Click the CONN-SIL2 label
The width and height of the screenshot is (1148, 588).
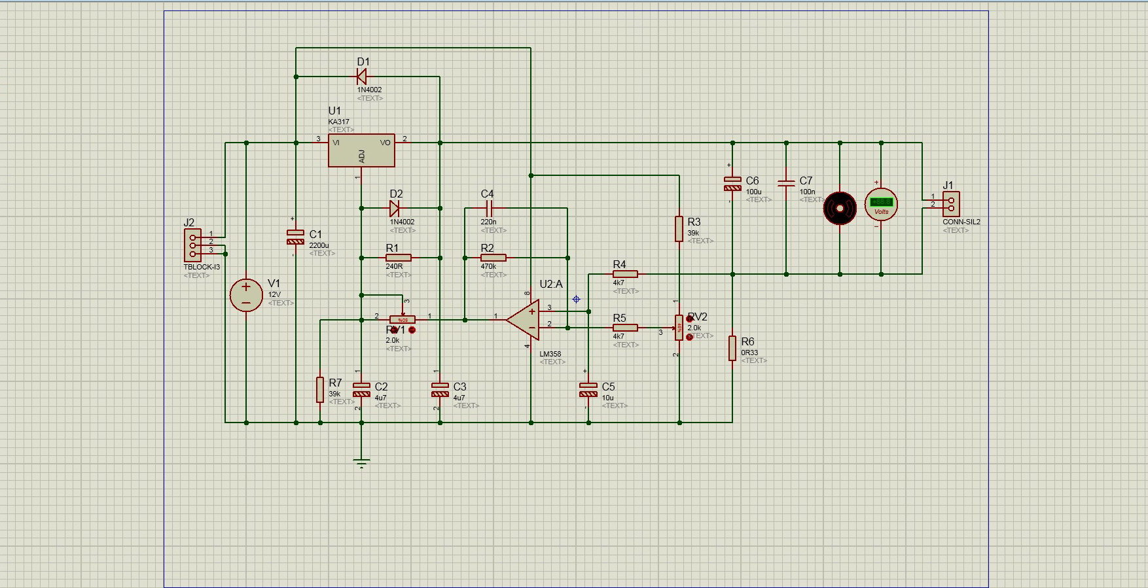click(x=961, y=222)
